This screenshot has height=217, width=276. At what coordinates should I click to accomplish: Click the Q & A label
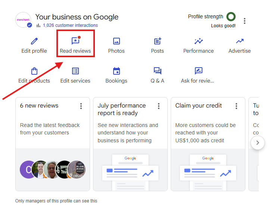coord(157,81)
